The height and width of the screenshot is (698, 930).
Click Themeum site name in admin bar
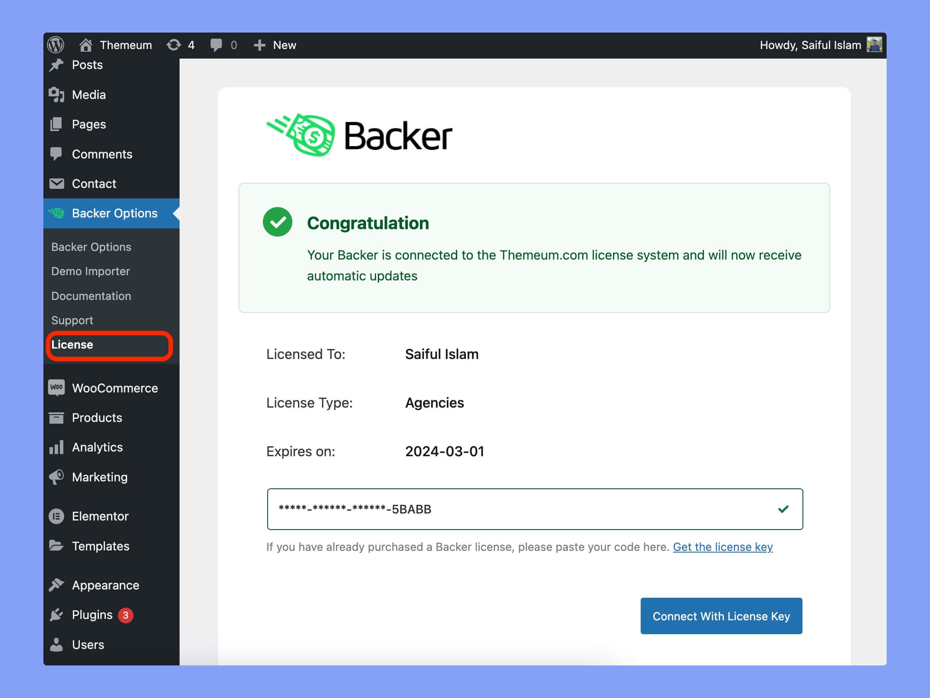point(126,45)
